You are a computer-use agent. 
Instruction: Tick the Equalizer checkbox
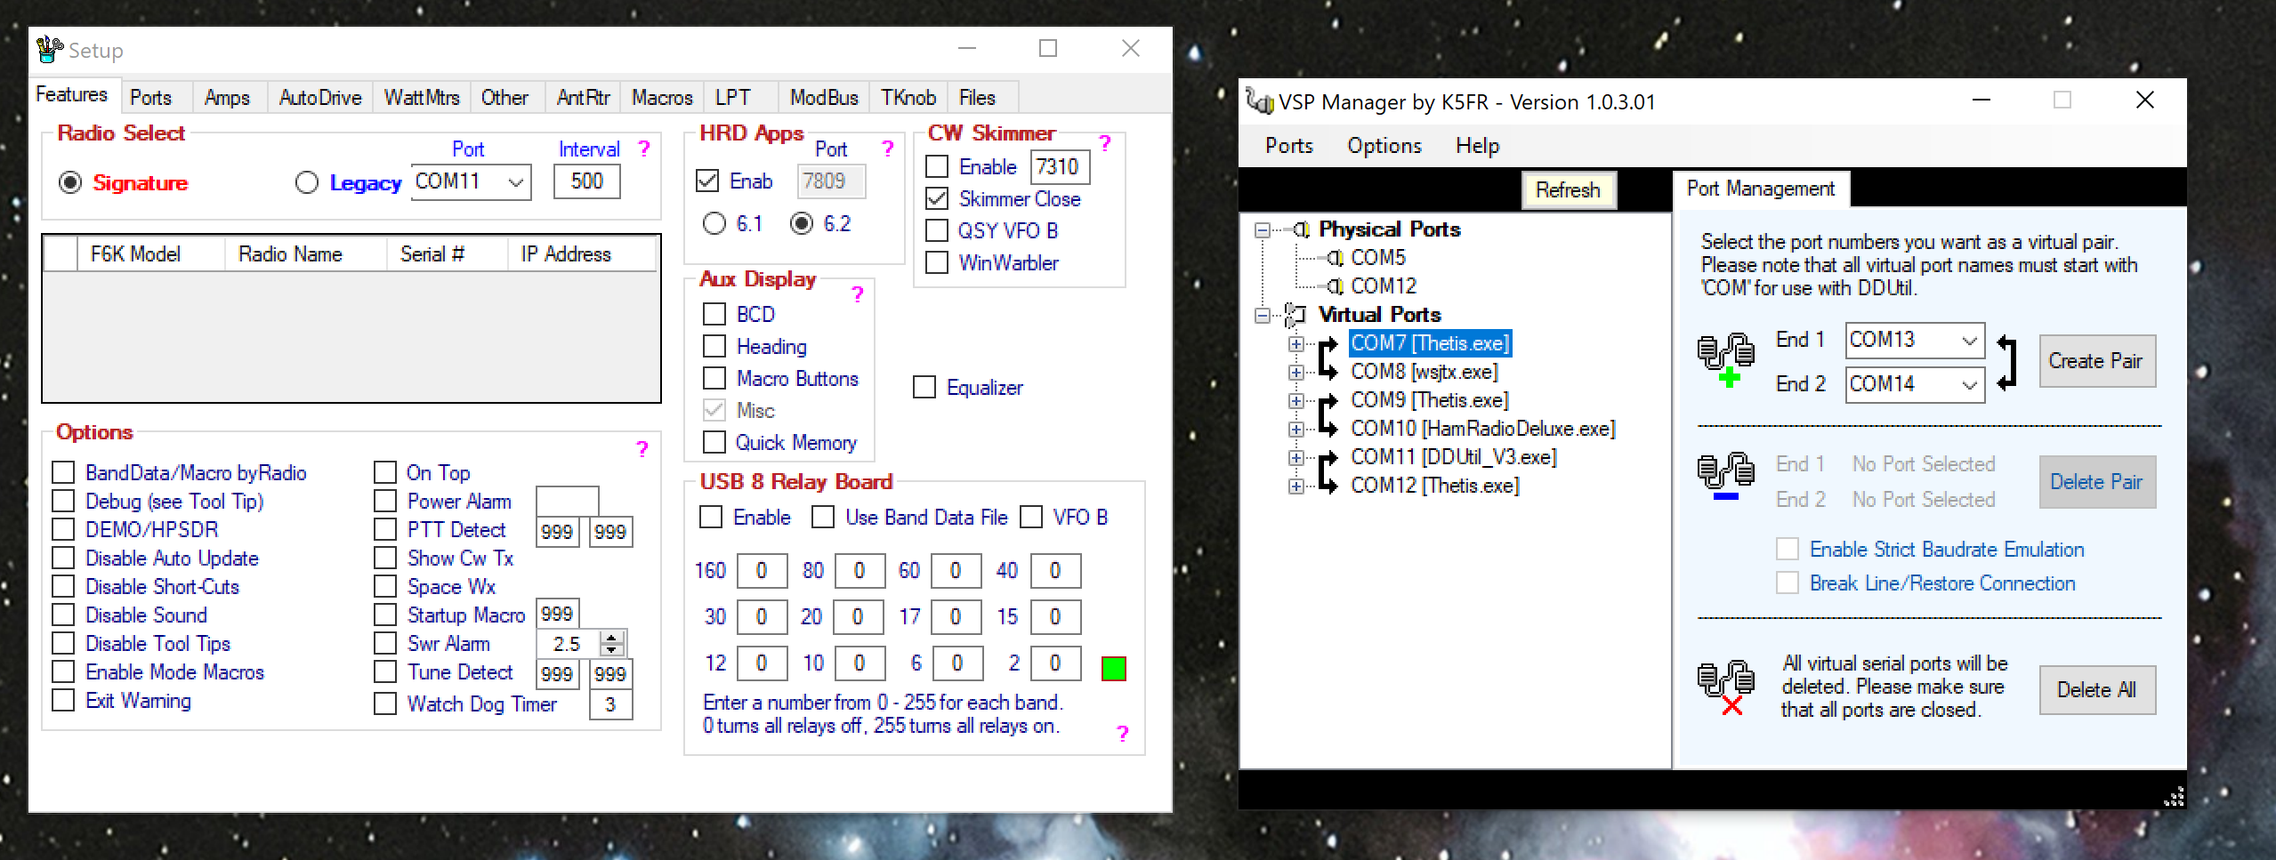point(924,387)
